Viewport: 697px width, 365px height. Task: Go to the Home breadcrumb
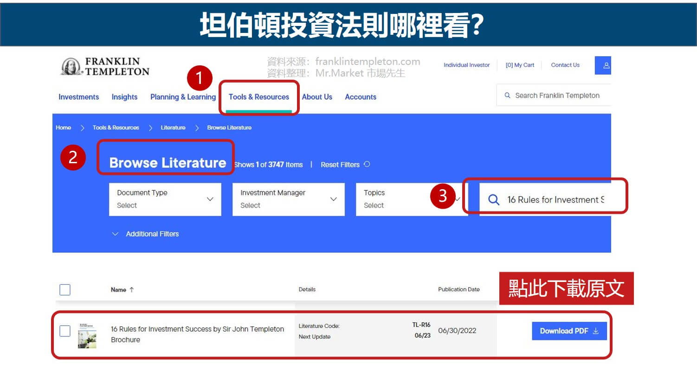pyautogui.click(x=64, y=128)
